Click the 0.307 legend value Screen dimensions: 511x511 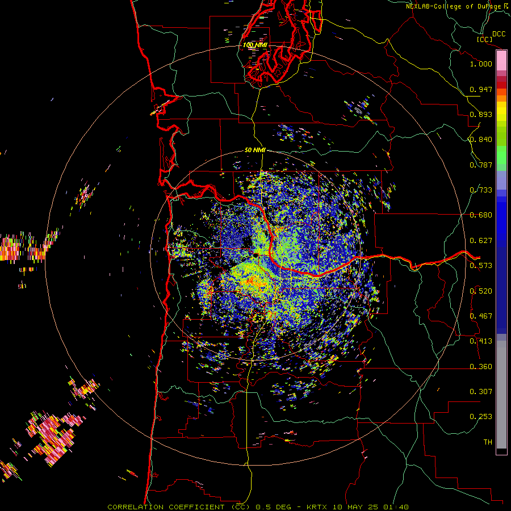pos(481,392)
